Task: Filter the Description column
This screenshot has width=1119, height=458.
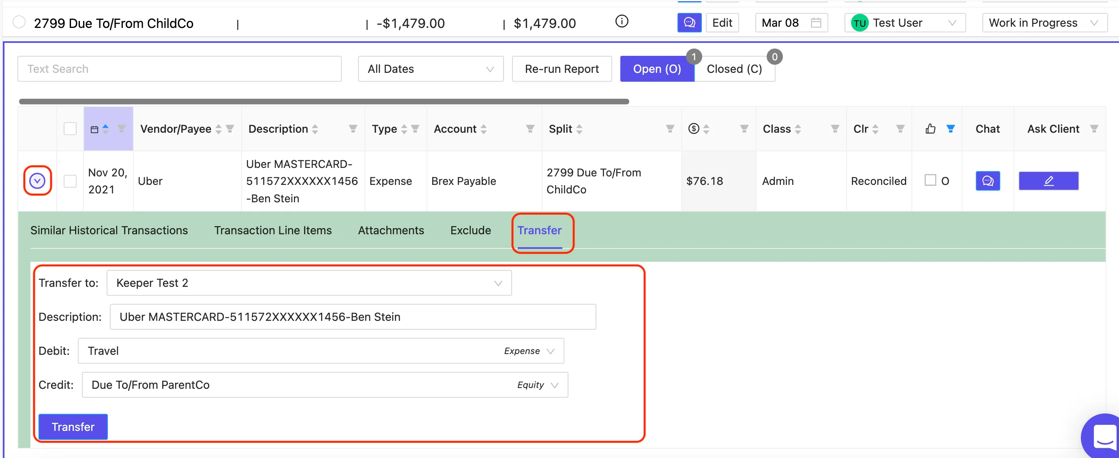Action: pos(353,129)
